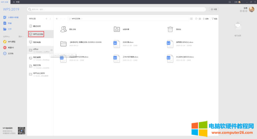The image size is (257, 139).
Task: Click the 打开 (Open) folder icon
Action: click(5, 29)
